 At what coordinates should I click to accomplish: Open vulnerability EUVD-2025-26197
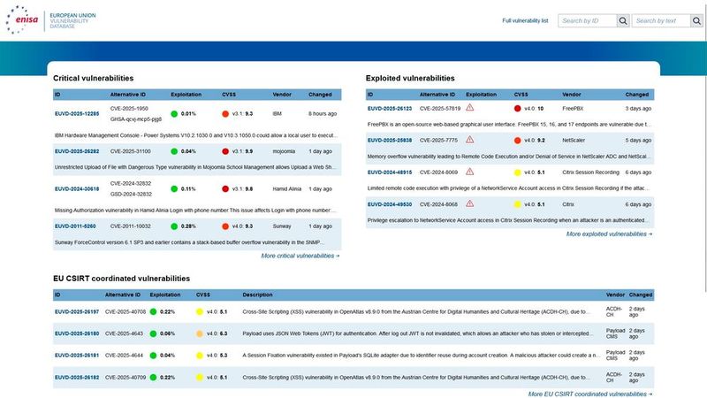point(77,312)
